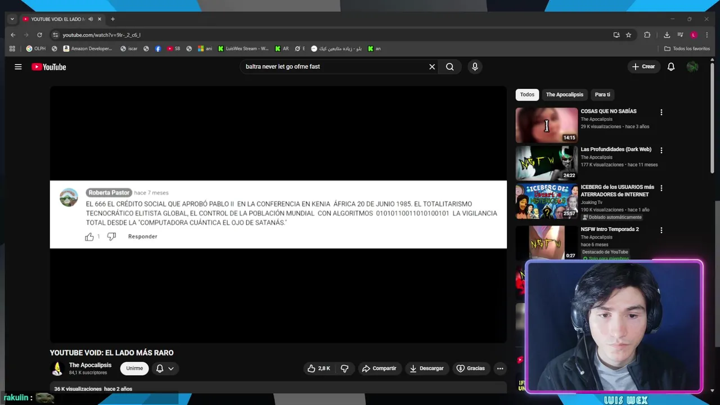This screenshot has height=405, width=720.
Task: Mute the tab via its speaker icon
Action: [91, 19]
